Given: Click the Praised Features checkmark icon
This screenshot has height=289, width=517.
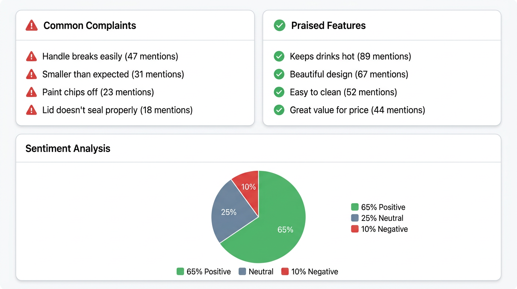Looking at the screenshot, I should coord(280,25).
